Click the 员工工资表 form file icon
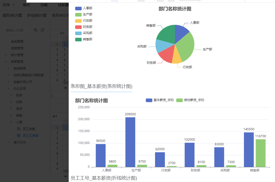Screen dimensions: 275x182 (19, 135)
